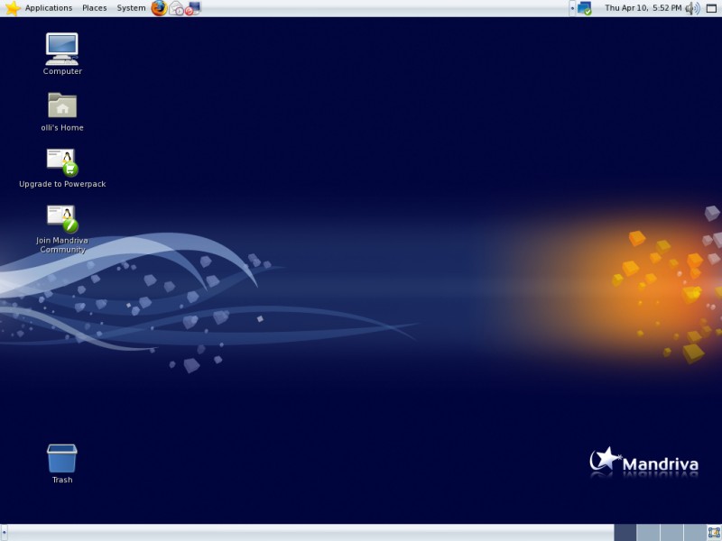
Task: Switch to the first workspace
Action: coord(625,533)
